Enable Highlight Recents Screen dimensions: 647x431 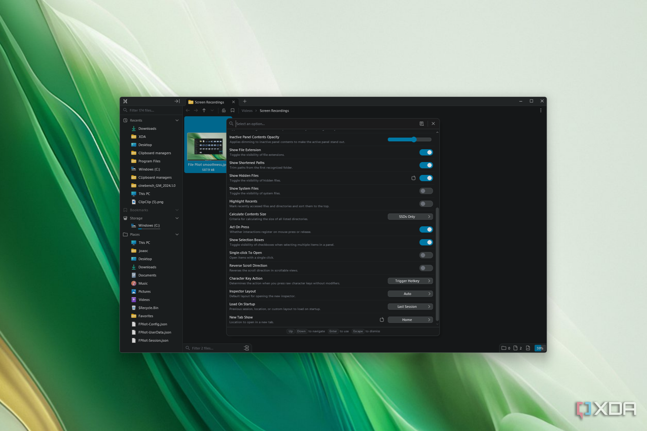click(426, 204)
